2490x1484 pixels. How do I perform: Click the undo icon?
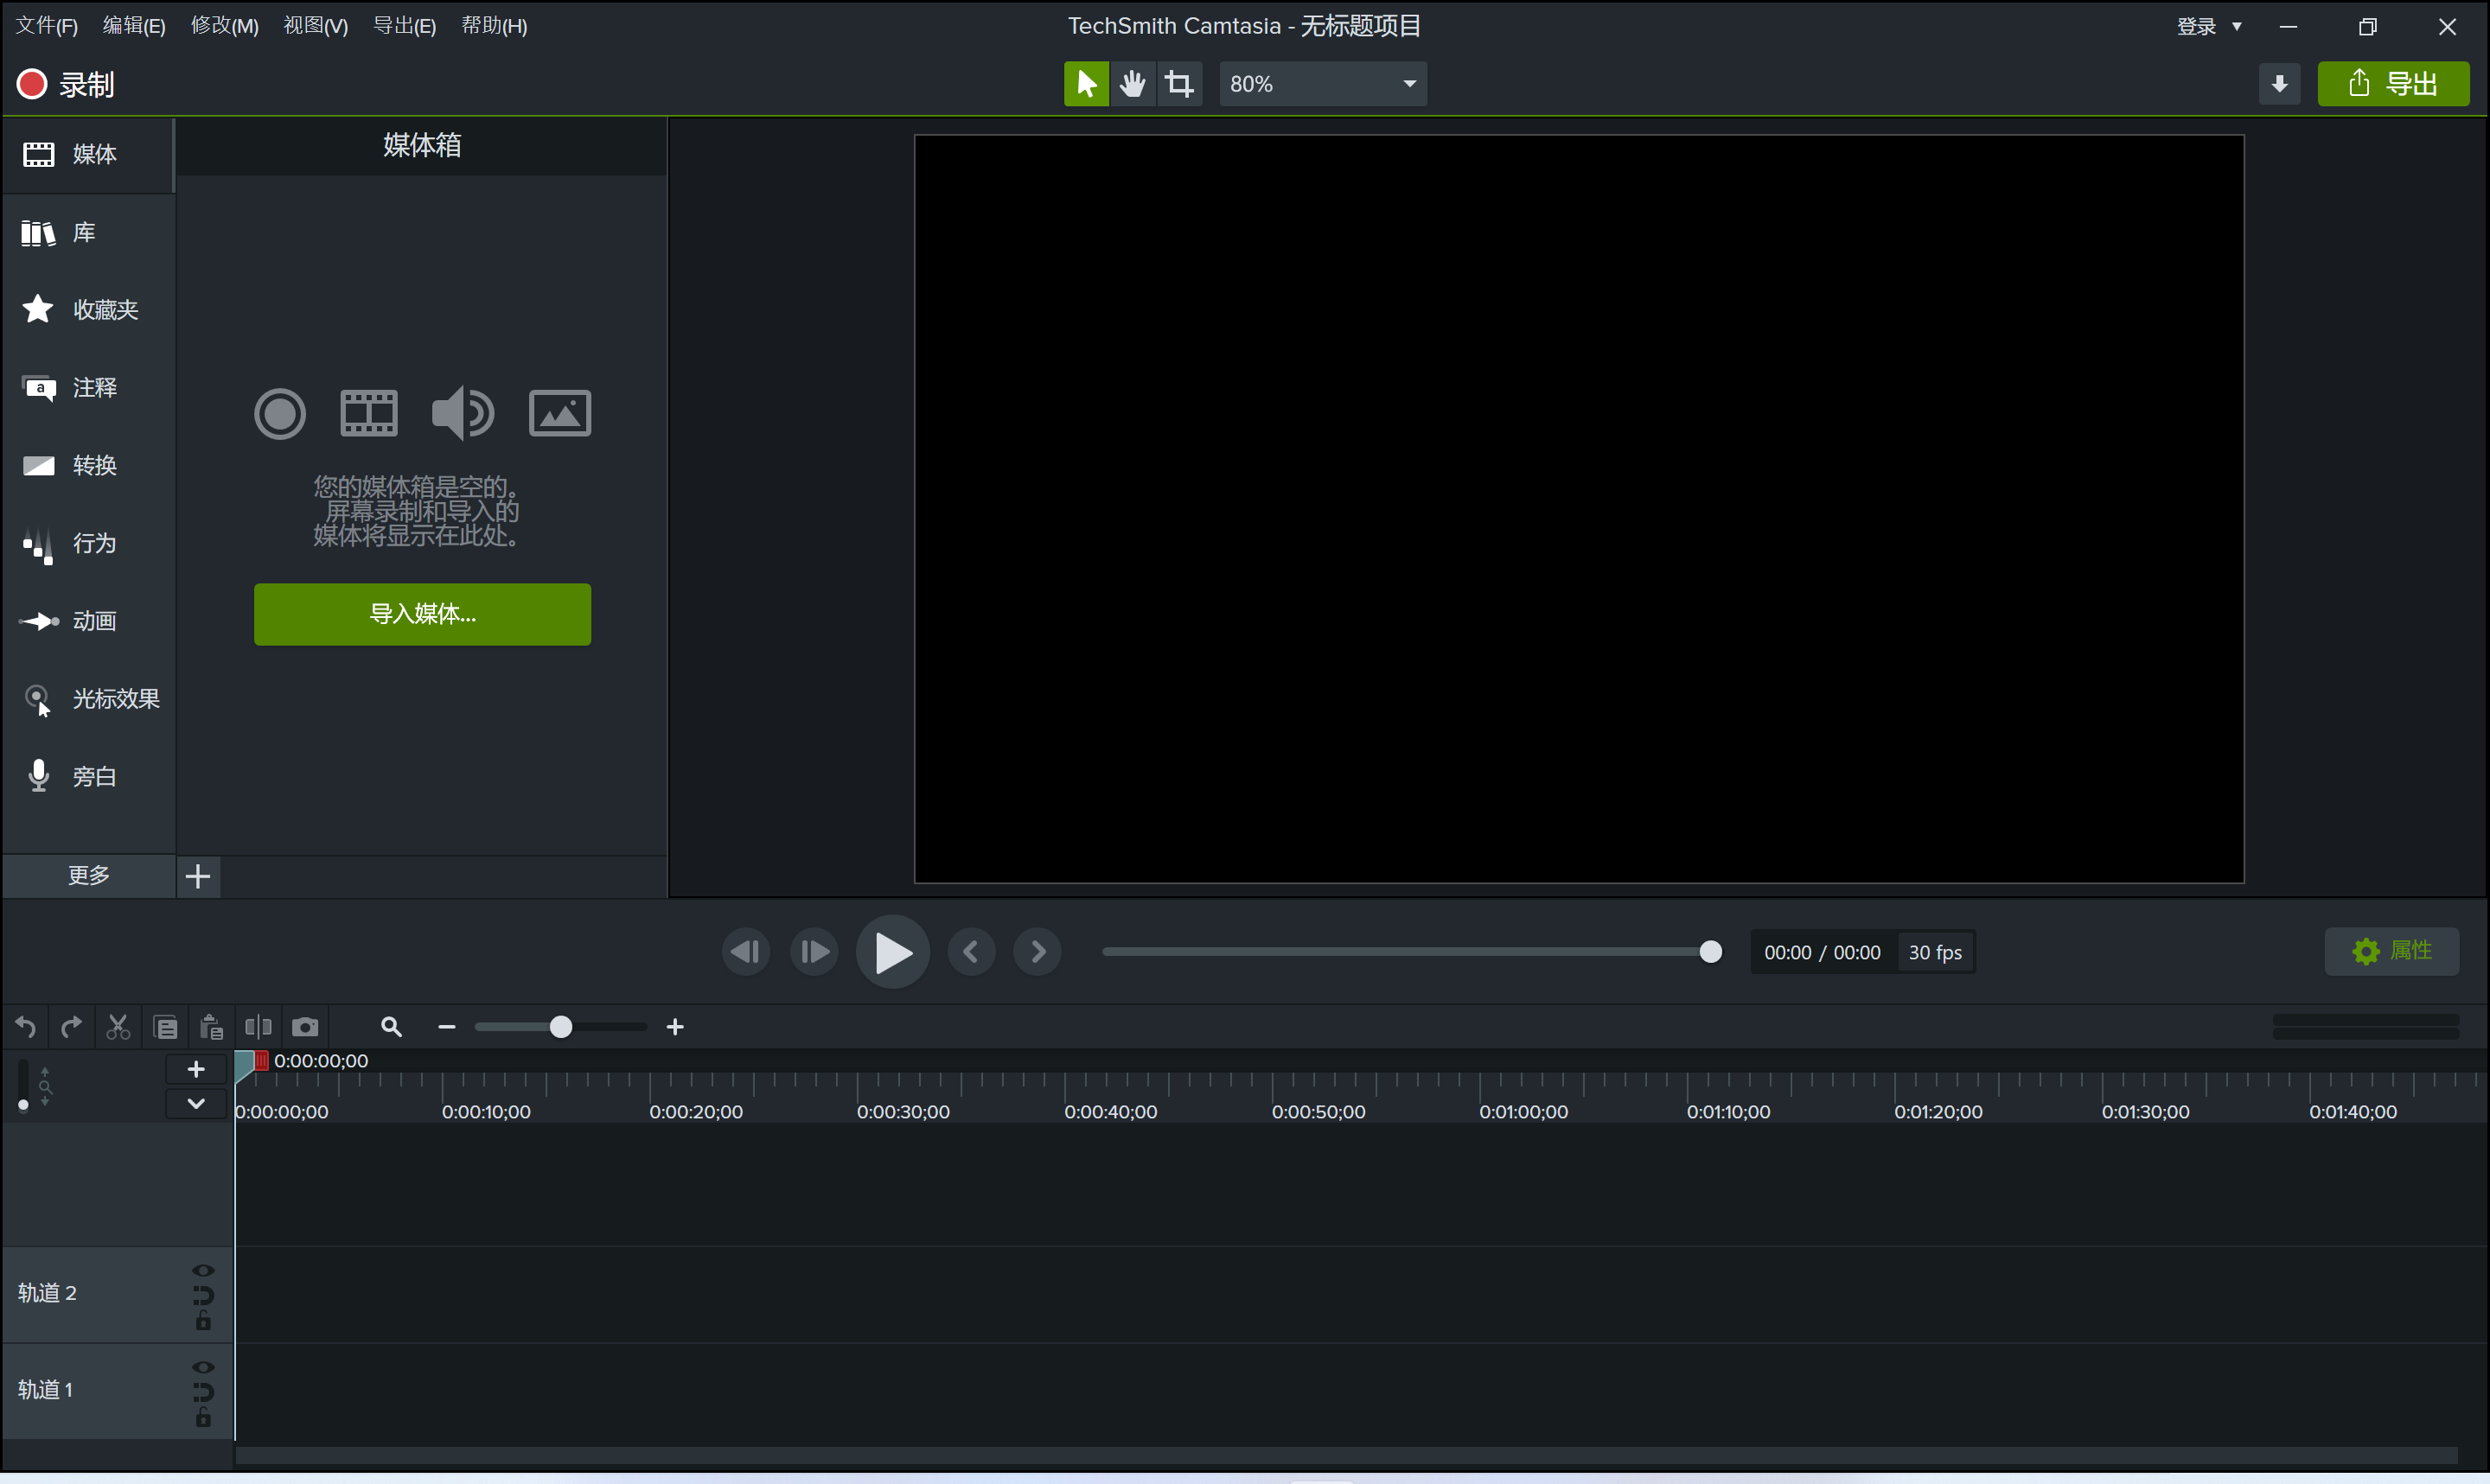(26, 1028)
